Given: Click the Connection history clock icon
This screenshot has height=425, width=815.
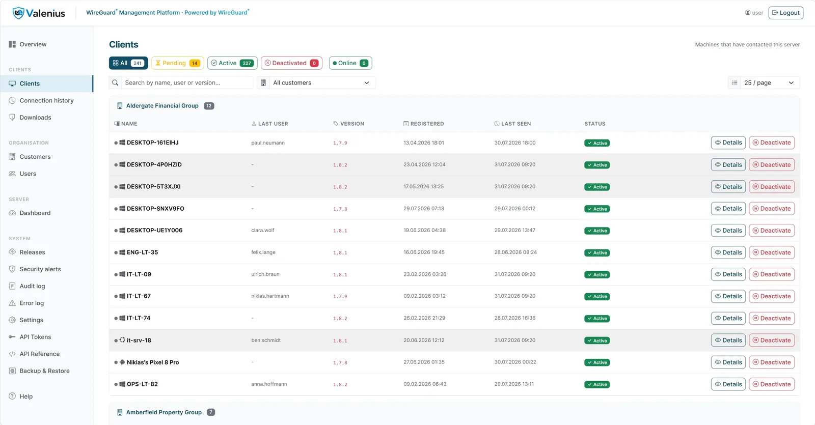Looking at the screenshot, I should [12, 101].
